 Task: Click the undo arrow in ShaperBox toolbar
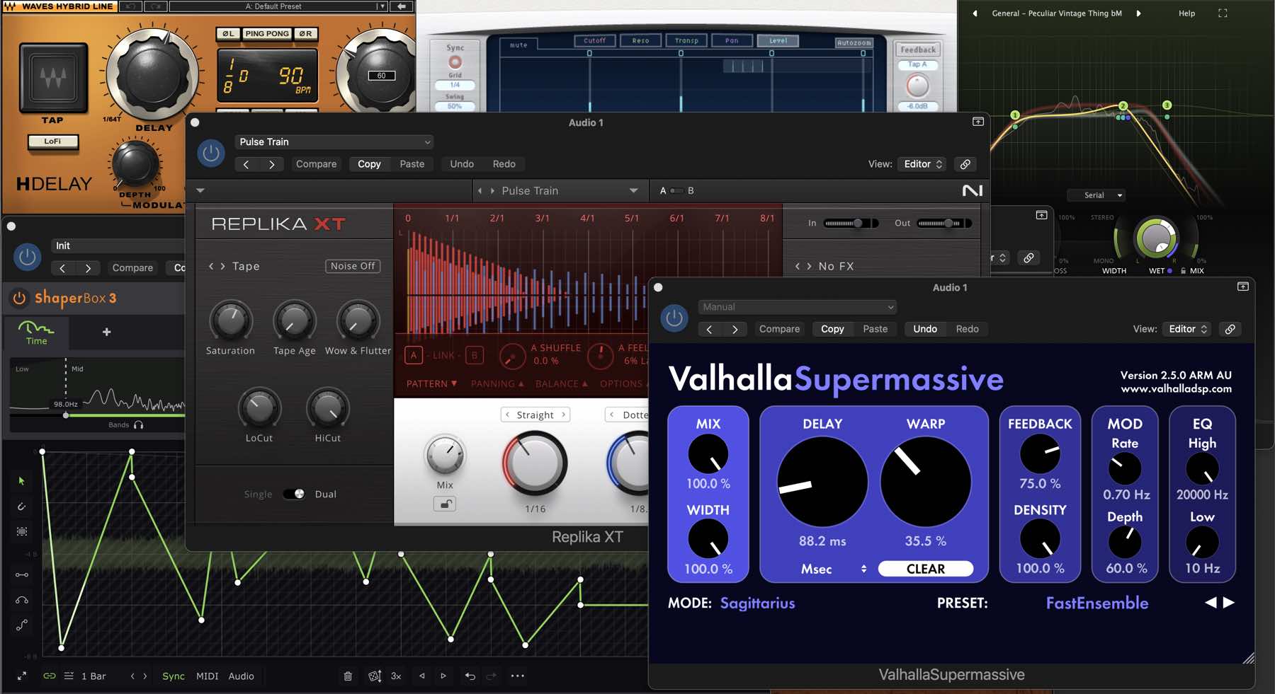470,676
